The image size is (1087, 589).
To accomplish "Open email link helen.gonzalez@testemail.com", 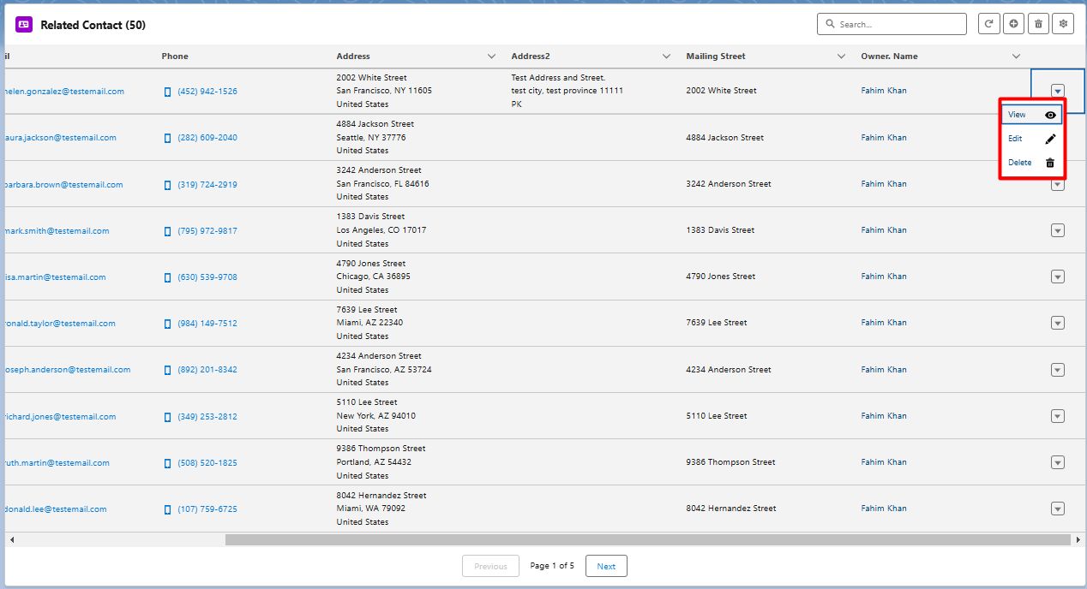I will pos(63,92).
